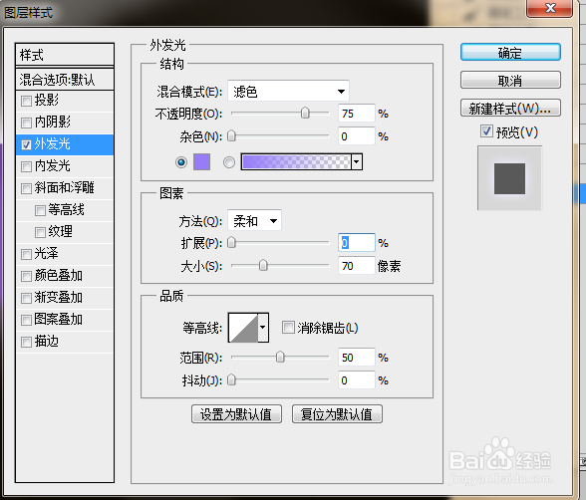Confirm with the 确定 button
This screenshot has width=586, height=500.
510,52
